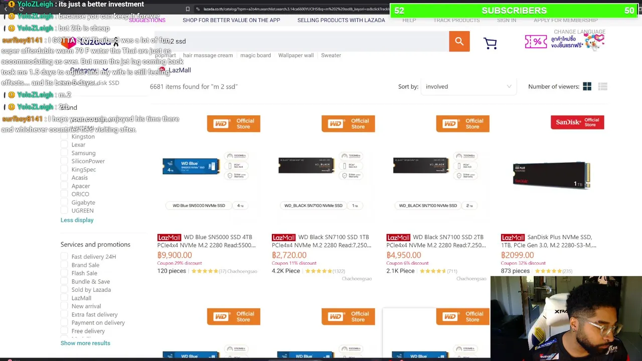
Task: Tick the Apacer brand checkbox
Action: coord(64,186)
